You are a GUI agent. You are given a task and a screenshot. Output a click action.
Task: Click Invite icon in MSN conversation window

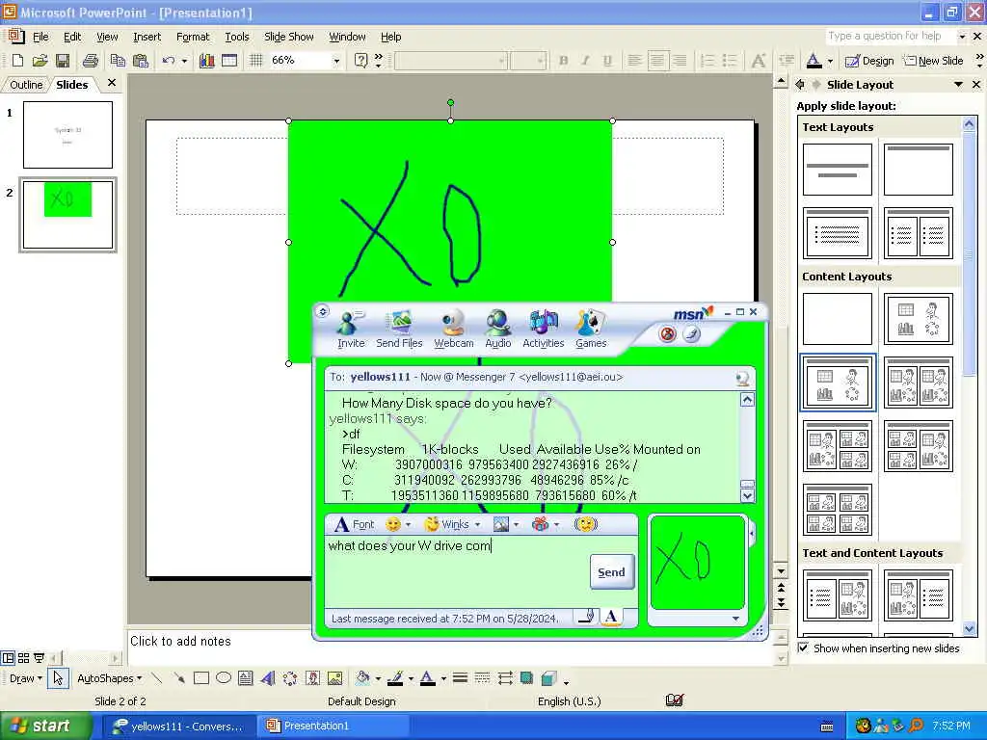(x=350, y=329)
